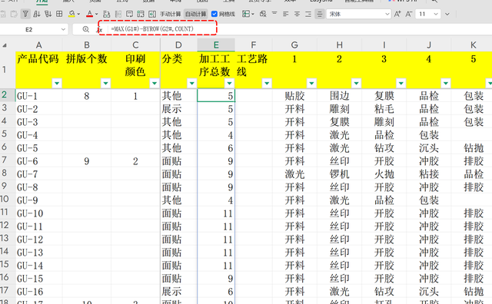
Task: Click in the formula bar text
Action: click(152, 29)
